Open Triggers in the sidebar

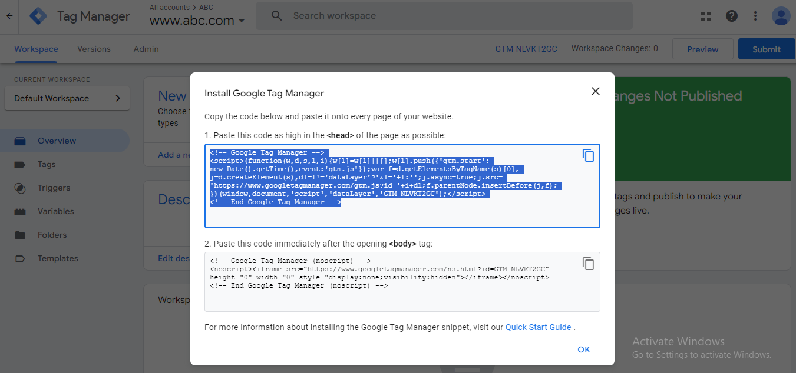pos(54,188)
